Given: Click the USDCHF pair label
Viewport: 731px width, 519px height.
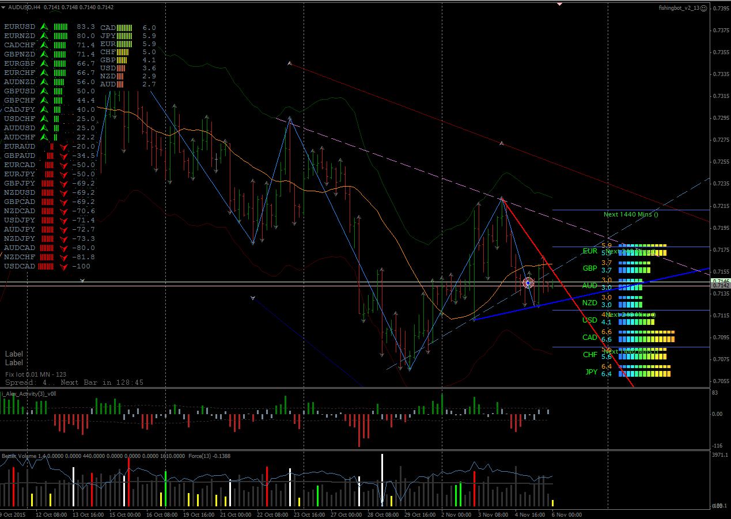Looking at the screenshot, I should point(20,119).
